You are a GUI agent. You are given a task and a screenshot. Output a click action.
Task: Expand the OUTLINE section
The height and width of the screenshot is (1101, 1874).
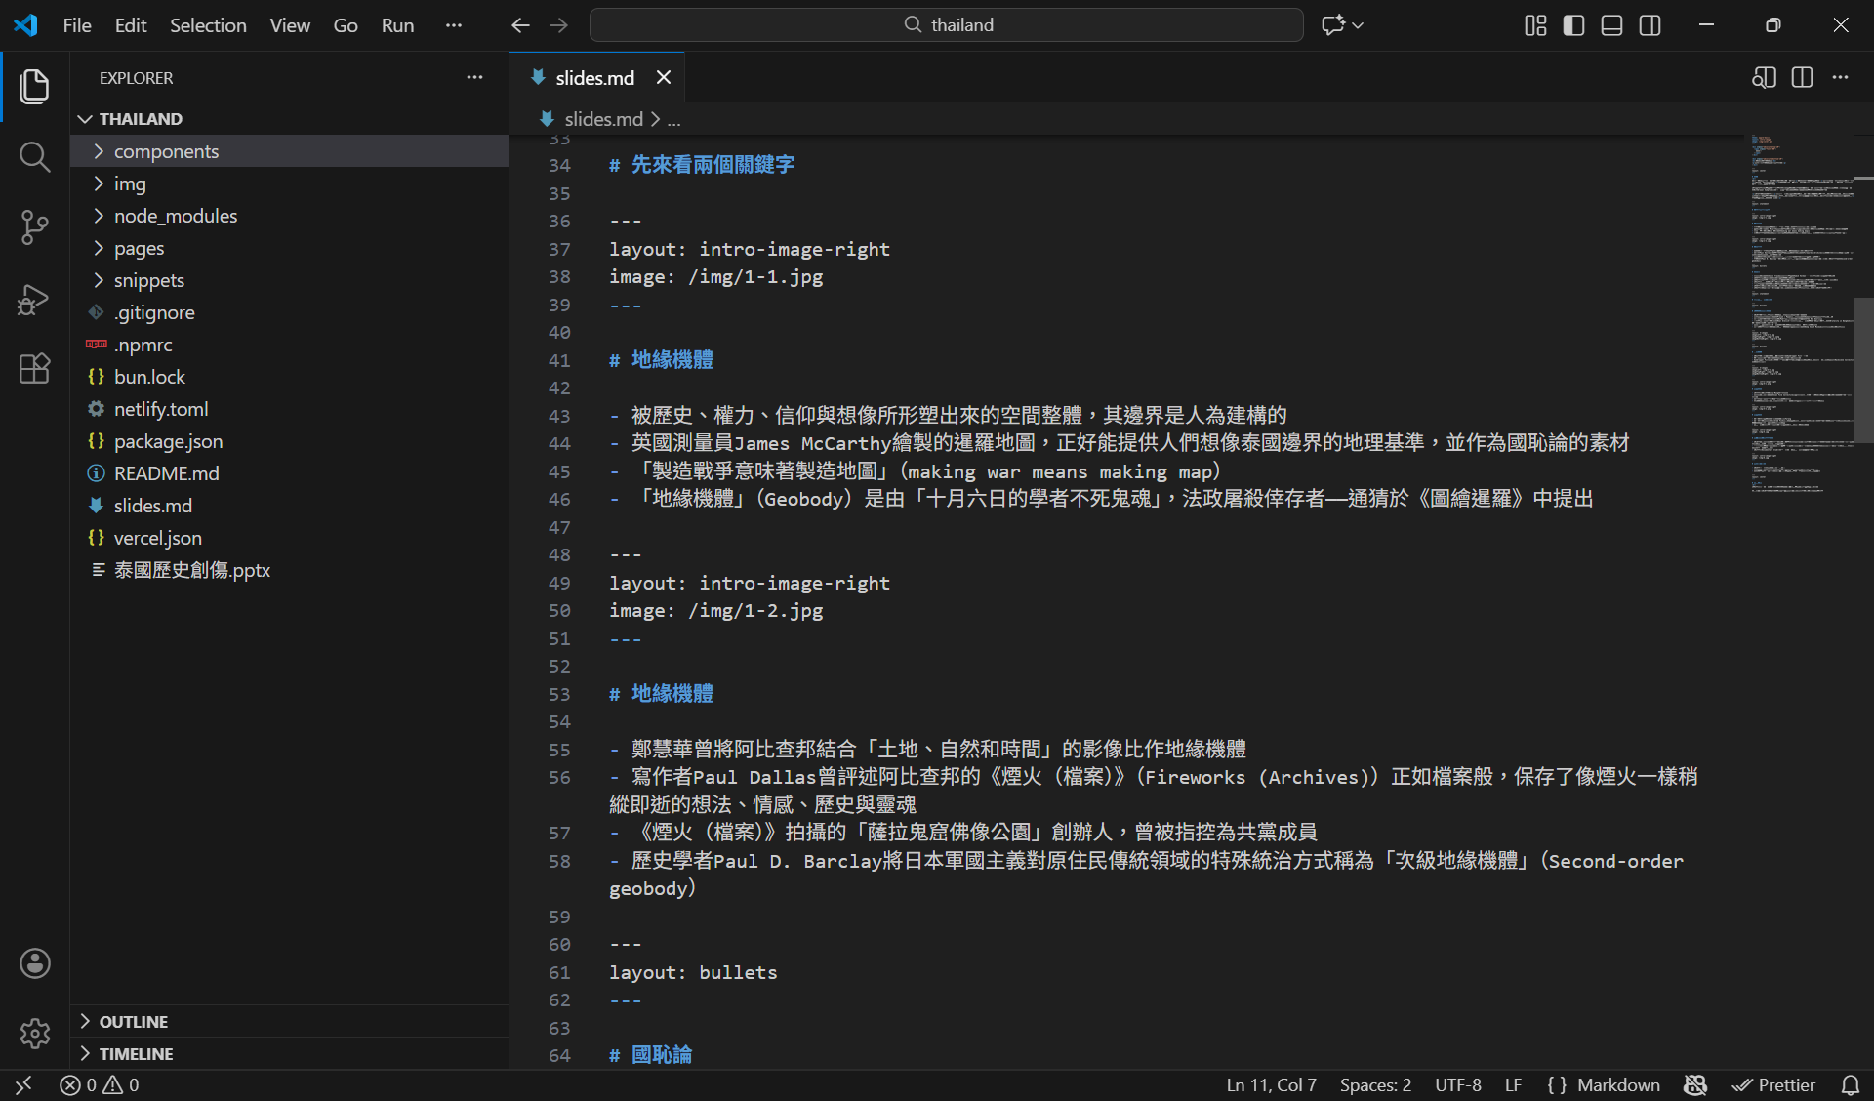(134, 1022)
